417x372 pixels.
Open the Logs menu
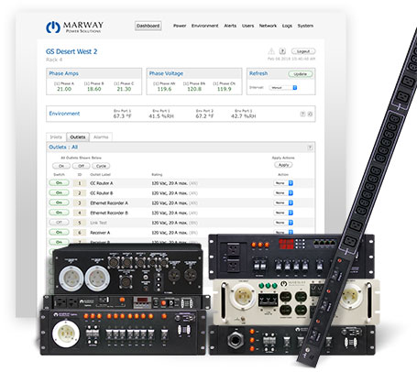point(287,26)
